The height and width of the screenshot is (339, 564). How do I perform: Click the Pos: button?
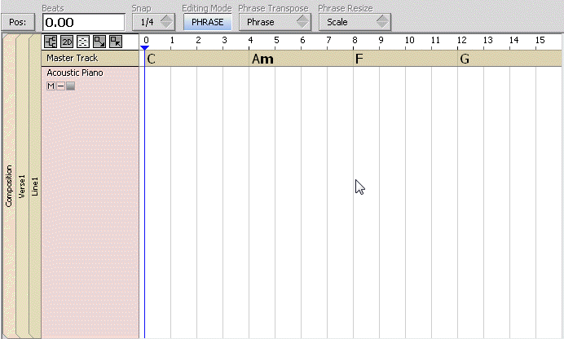[18, 22]
